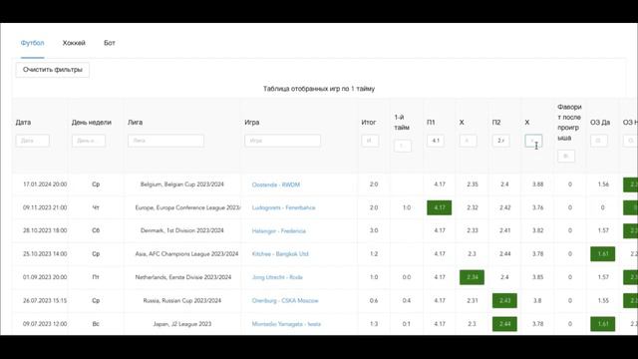The height and width of the screenshot is (359, 638).
Task: Click the 'Belgium, Belgian Cup 2023/2024' league cell
Action: pos(182,184)
